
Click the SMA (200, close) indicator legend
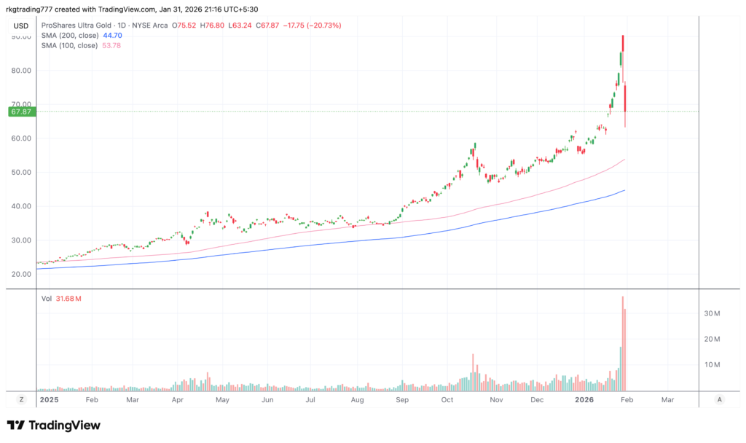pos(69,35)
